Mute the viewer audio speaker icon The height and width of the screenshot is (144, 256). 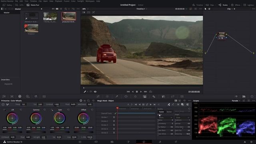(95, 92)
